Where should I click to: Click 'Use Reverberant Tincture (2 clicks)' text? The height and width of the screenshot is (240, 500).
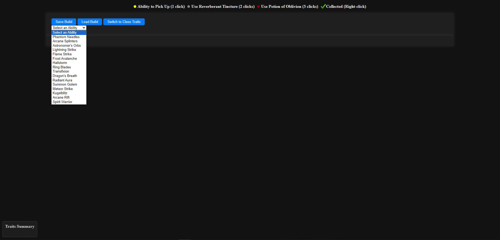point(223,7)
